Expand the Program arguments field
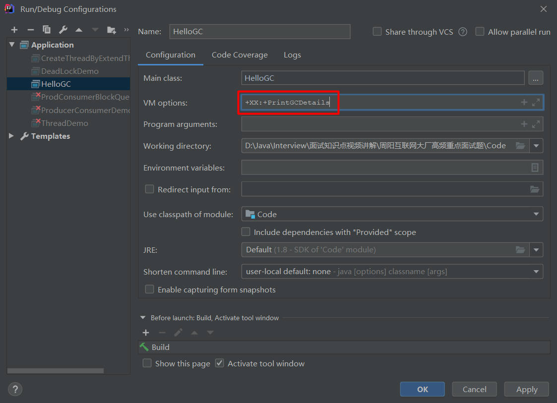The width and height of the screenshot is (557, 403). tap(536, 124)
